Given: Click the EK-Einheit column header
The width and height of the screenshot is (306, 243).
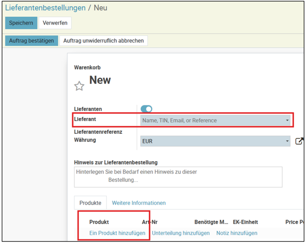Looking at the screenshot, I should [x=245, y=222].
